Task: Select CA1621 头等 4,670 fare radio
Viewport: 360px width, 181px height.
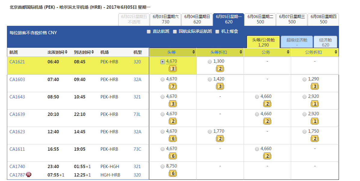Action: click(x=162, y=62)
